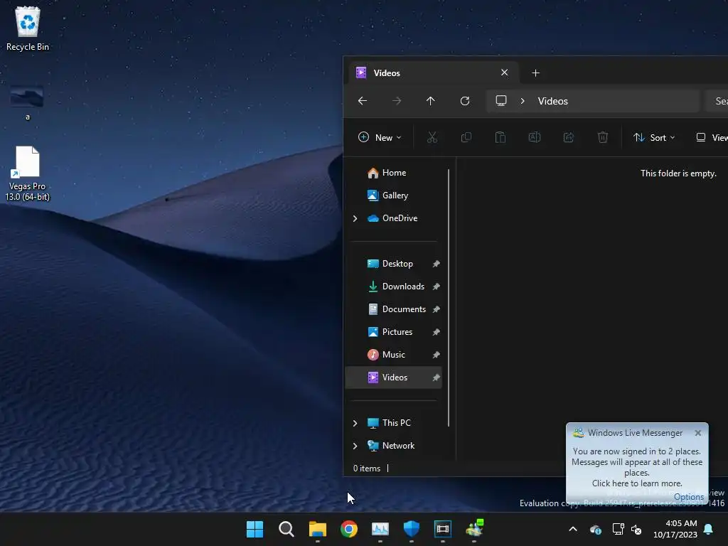This screenshot has height=546, width=728.
Task: Add a new File Explorer tab
Action: (535, 73)
